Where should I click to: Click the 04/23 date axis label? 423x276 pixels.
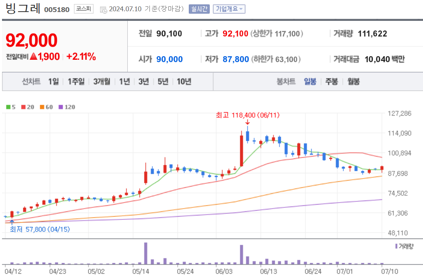57,272
